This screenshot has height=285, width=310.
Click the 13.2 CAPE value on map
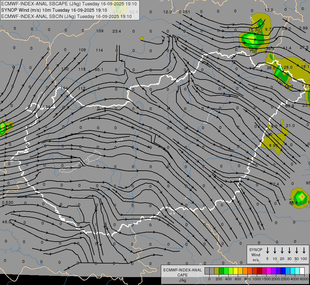pyautogui.click(x=269, y=10)
